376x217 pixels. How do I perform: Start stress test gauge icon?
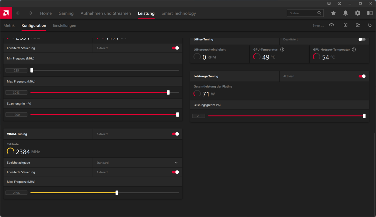click(x=332, y=25)
